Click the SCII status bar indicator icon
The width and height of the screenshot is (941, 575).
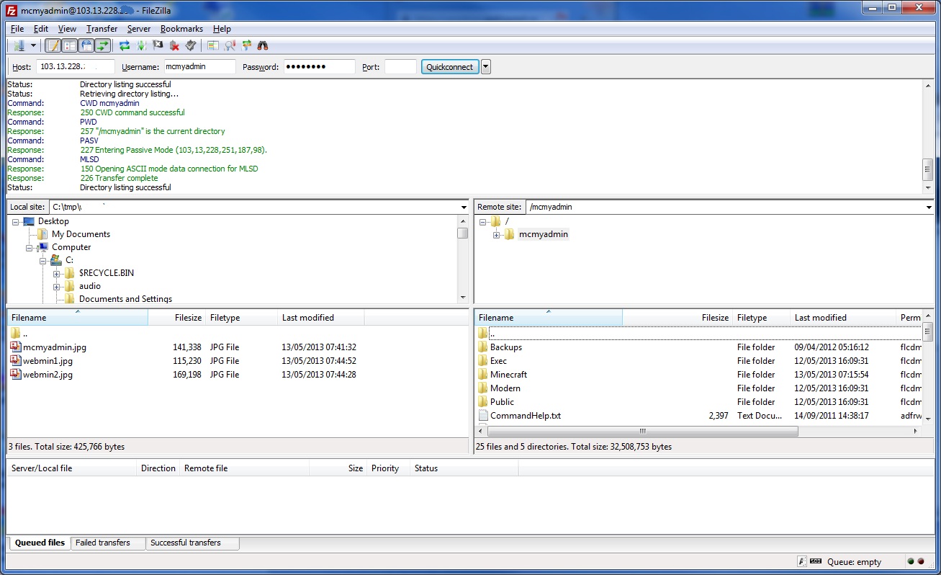pos(816,561)
